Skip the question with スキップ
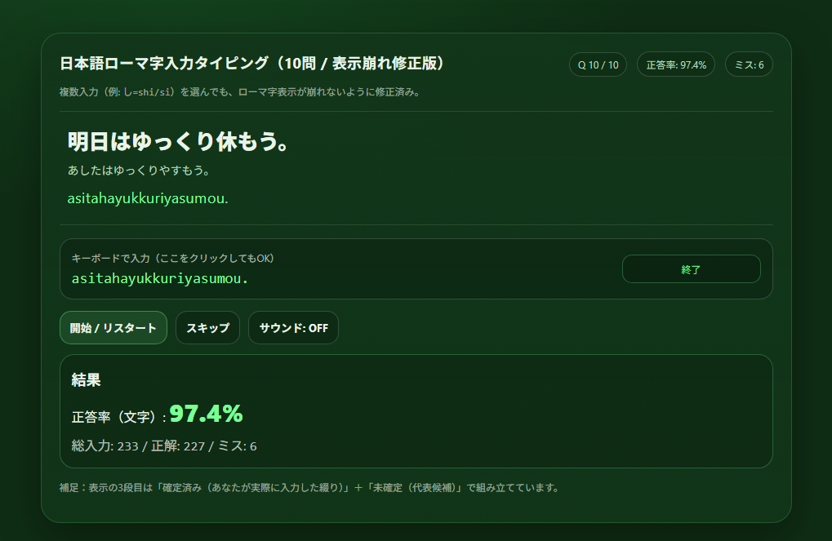Viewport: 832px width, 541px height. [x=207, y=328]
